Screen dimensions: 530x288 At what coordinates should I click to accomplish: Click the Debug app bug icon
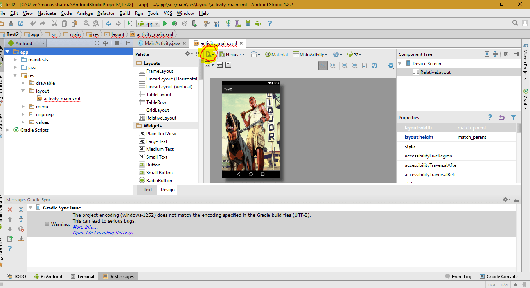175,23
